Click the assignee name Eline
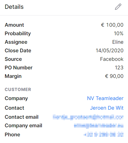The height and width of the screenshot is (143, 128). (118, 42)
